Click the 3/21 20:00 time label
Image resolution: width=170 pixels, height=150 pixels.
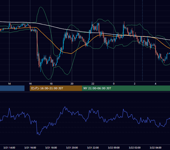click(72, 147)
